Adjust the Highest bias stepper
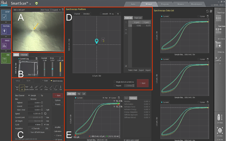Image resolution: width=226 pixels, height=141 pixels. (42, 103)
